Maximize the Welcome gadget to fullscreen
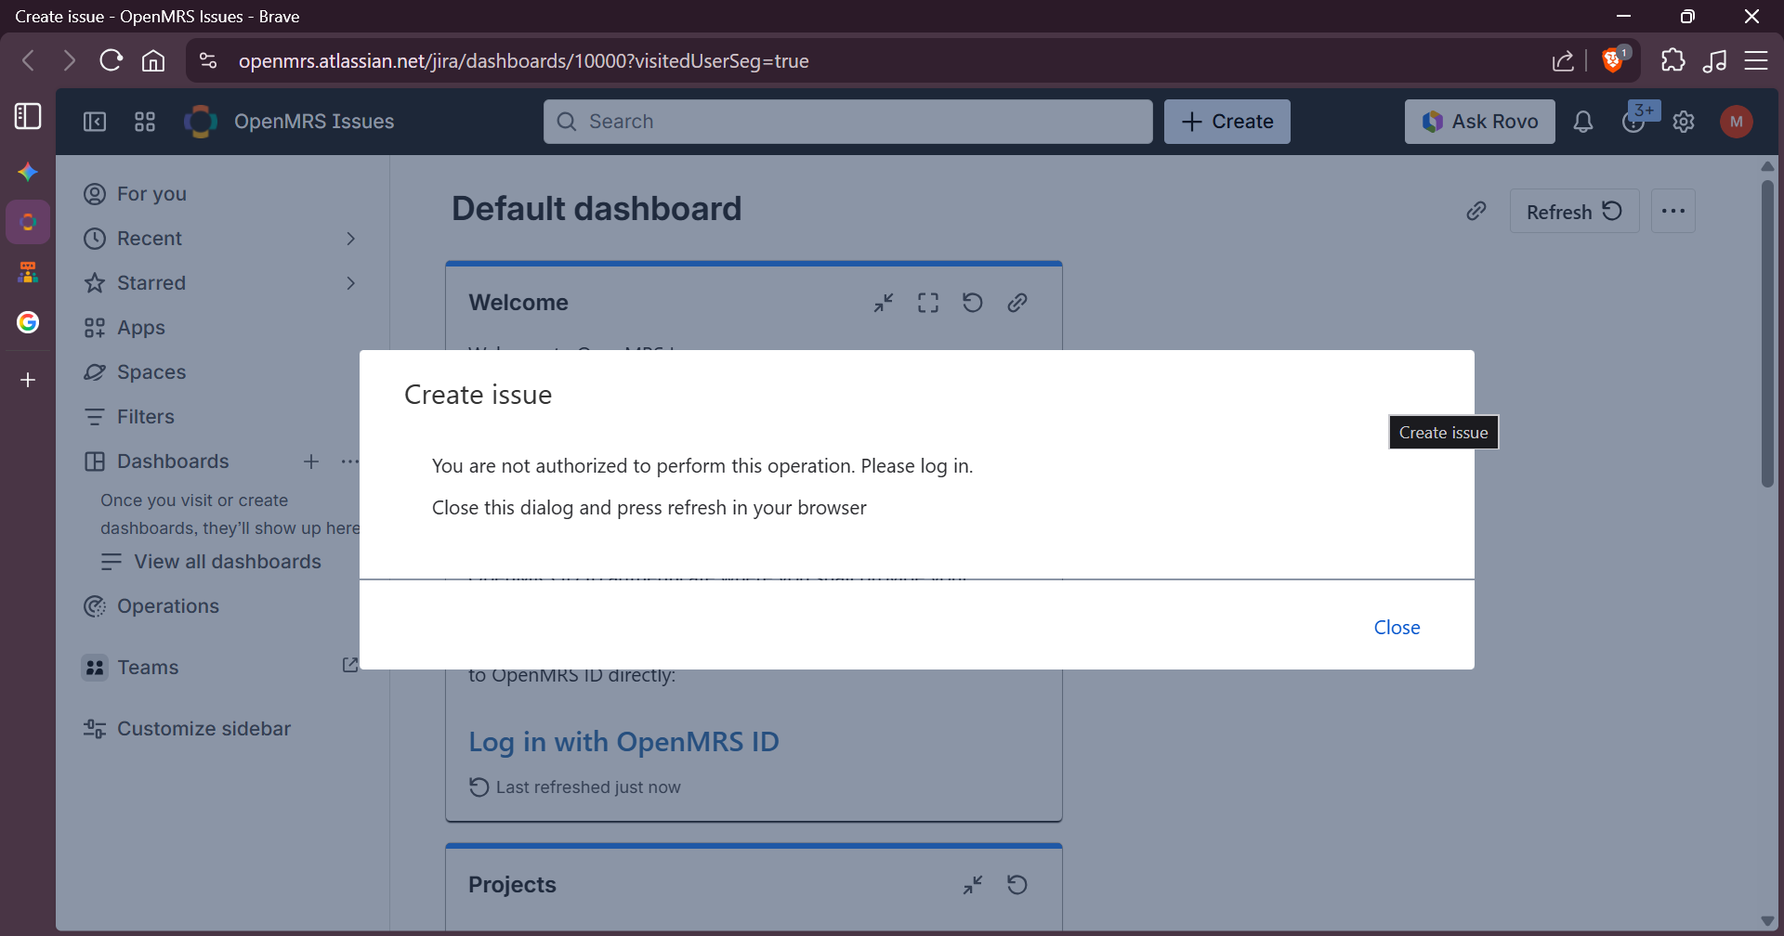This screenshot has width=1784, height=936. coord(927,303)
